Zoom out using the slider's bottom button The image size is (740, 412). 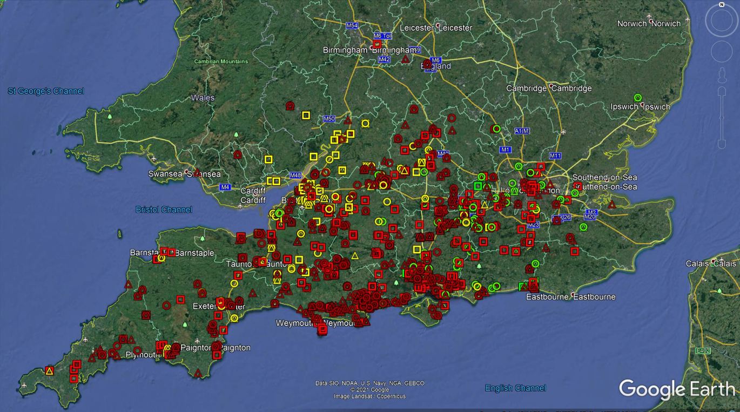[722, 145]
